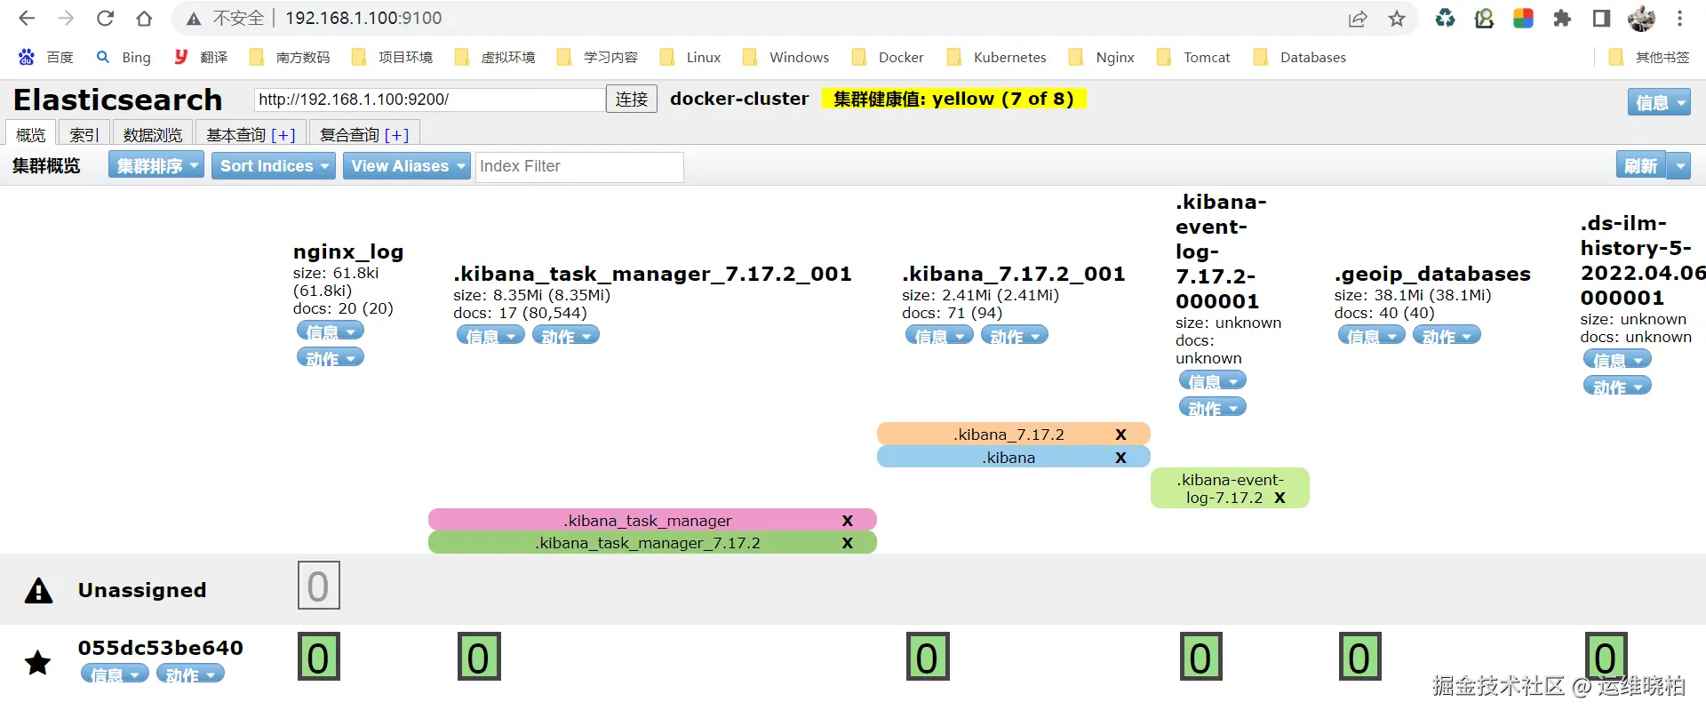Open the Docker bookmarks folder
This screenshot has width=1706, height=718.
click(888, 57)
